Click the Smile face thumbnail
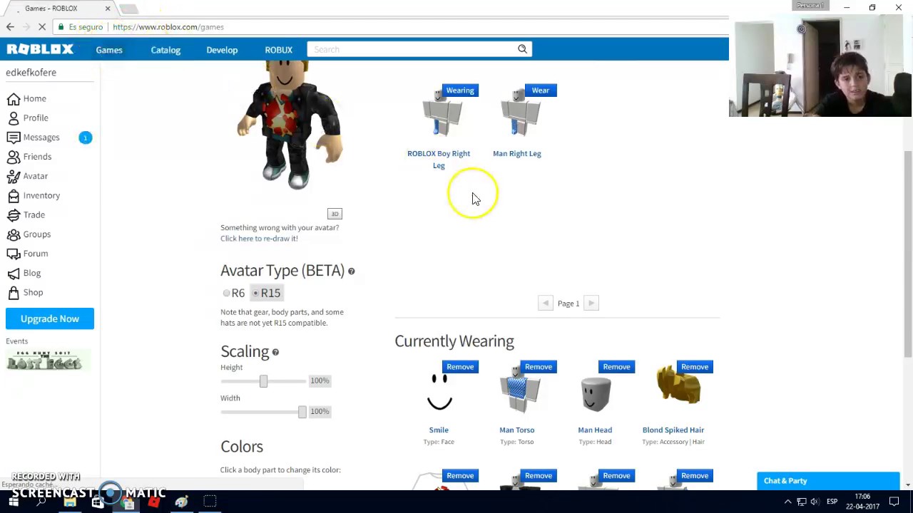Viewport: 913px width, 513px height. [439, 393]
